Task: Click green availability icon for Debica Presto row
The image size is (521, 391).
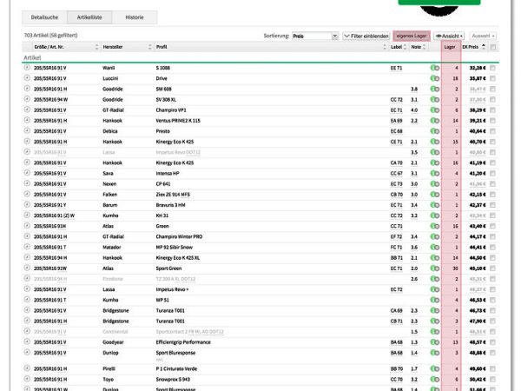Action: (435, 131)
